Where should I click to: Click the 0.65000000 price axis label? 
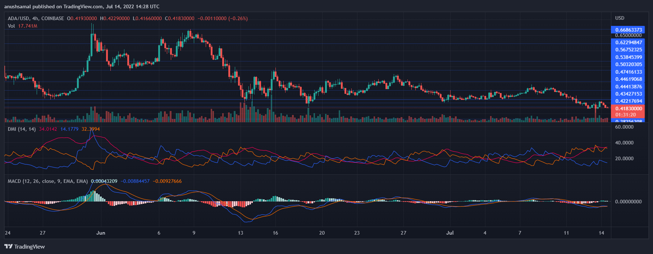(x=628, y=35)
